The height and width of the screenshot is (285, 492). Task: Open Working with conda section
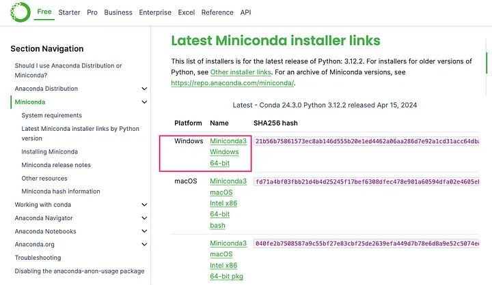pyautogui.click(x=42, y=205)
